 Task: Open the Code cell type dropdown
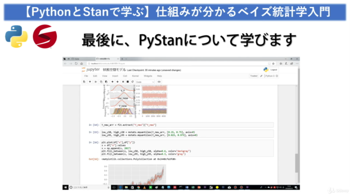coord(145,82)
